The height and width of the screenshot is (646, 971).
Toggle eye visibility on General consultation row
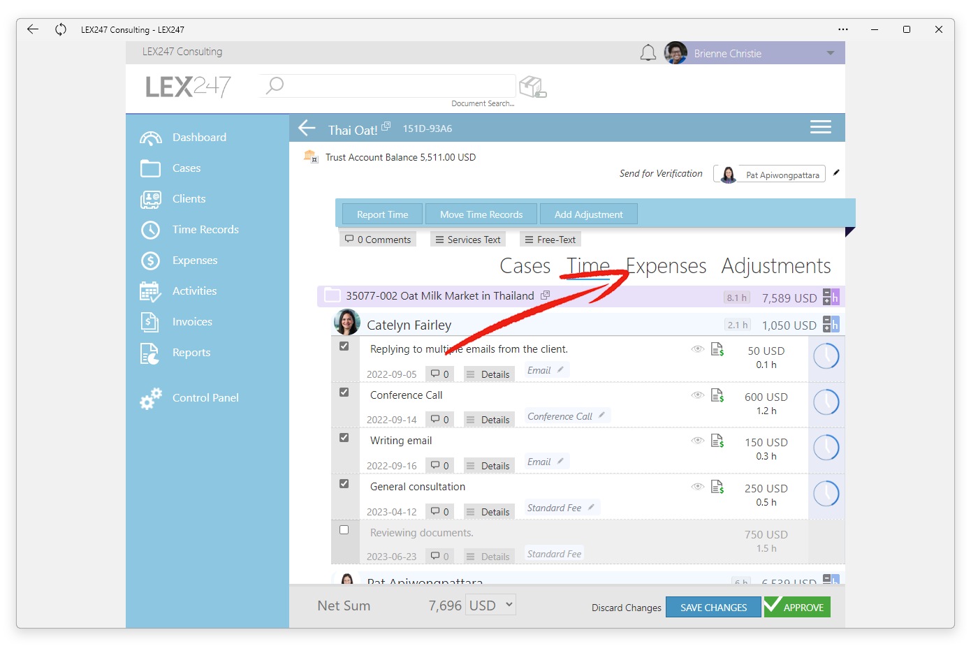(x=697, y=487)
